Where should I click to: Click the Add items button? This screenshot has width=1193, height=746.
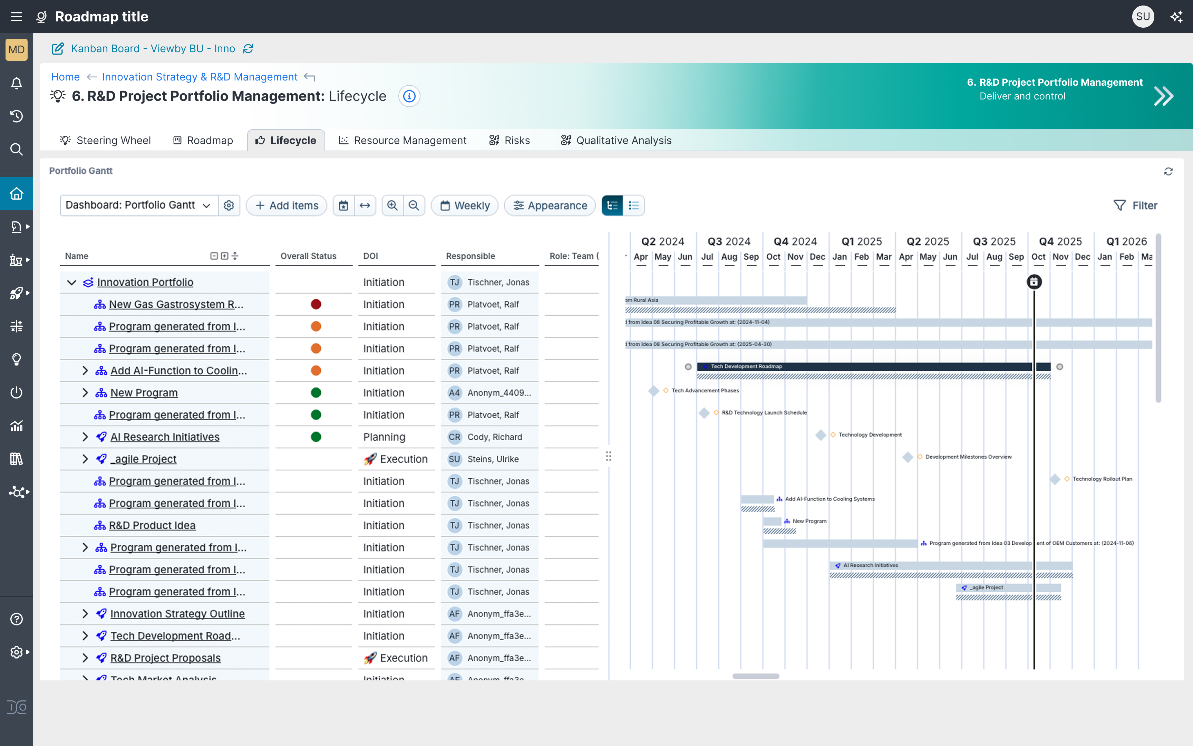tap(287, 206)
